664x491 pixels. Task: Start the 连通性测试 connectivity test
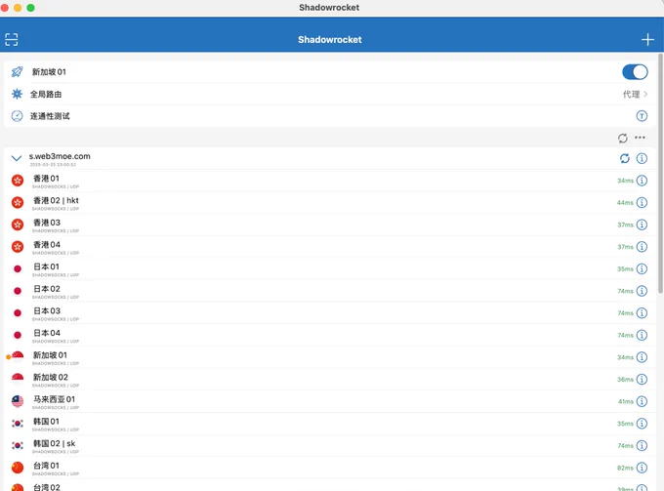(332, 116)
